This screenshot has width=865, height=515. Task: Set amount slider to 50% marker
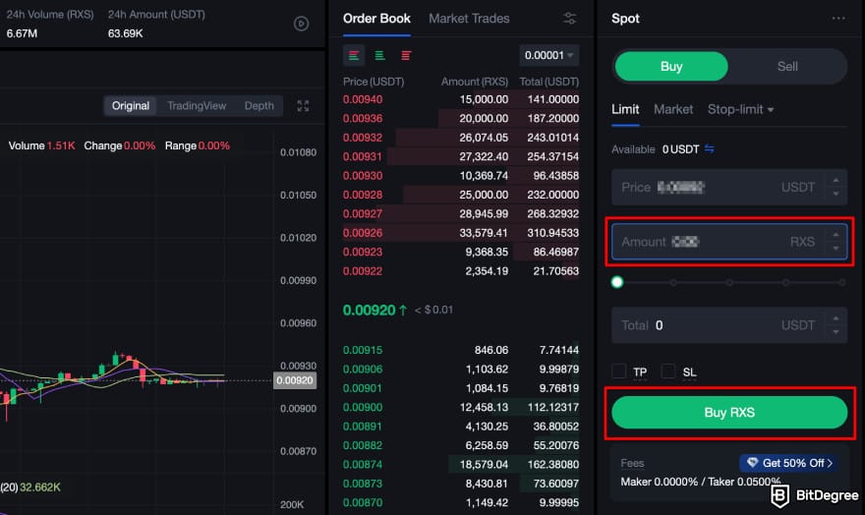[729, 282]
